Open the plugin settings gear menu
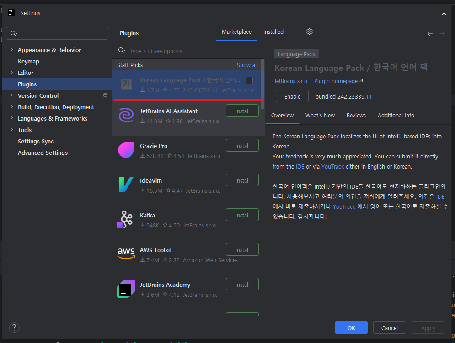This screenshot has width=455, height=343. point(310,32)
